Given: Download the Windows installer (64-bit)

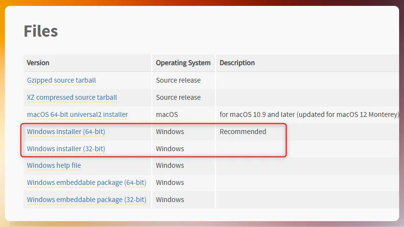Looking at the screenshot, I should pos(66,132).
